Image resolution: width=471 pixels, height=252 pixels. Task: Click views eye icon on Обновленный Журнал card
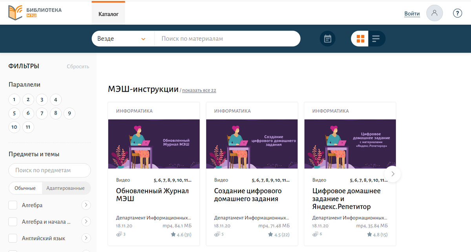119,234
